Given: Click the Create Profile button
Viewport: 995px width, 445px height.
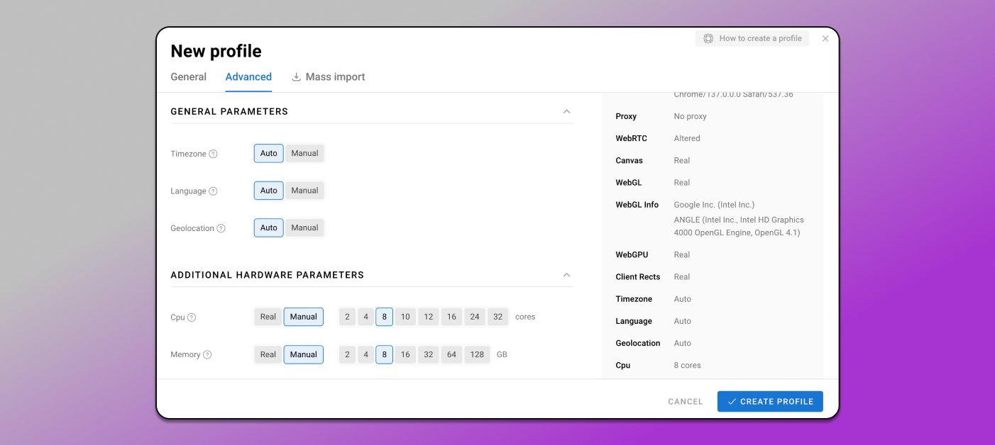Looking at the screenshot, I should tap(770, 402).
